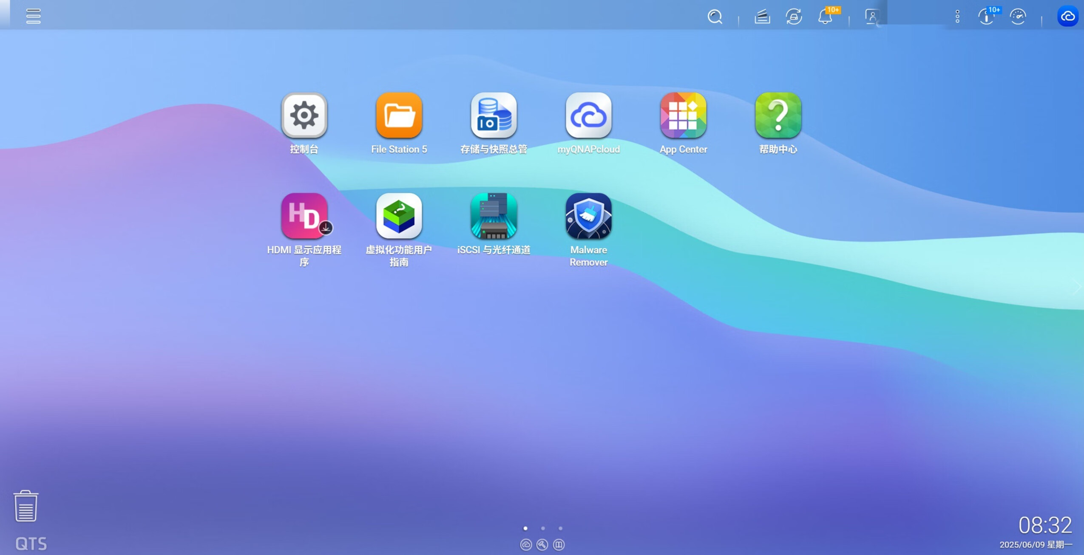
Task: Switch to third desktop page dot
Action: [560, 528]
